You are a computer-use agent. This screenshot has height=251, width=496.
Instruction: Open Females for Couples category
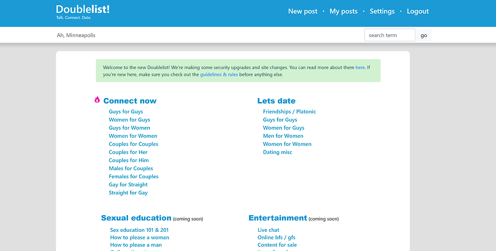[134, 176]
